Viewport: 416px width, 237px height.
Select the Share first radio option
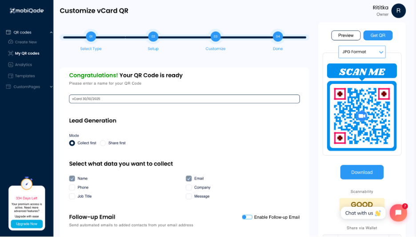point(103,143)
